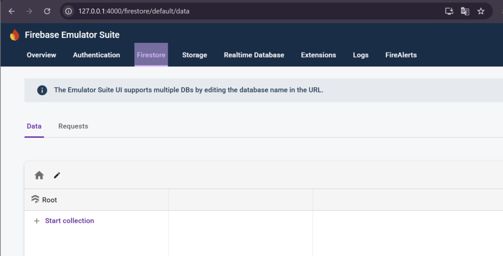503x256 pixels.
Task: Edit the path using the pencil icon
Action: 57,175
